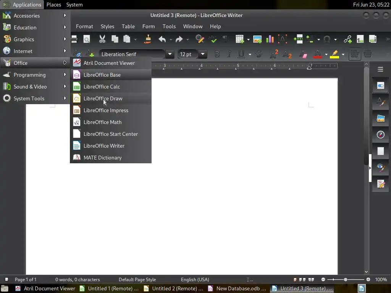The height and width of the screenshot is (293, 391).
Task: Toggle Align Left paragraph button
Action: tap(355, 54)
